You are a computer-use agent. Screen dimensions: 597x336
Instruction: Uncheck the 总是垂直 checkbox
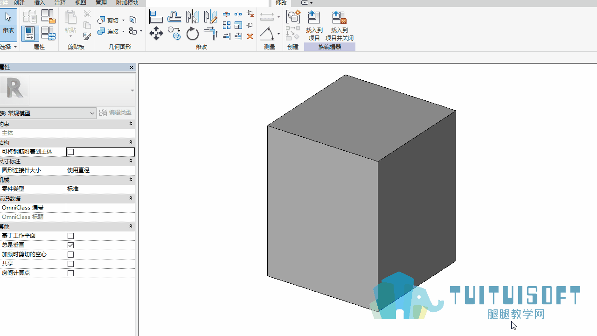[x=71, y=245]
